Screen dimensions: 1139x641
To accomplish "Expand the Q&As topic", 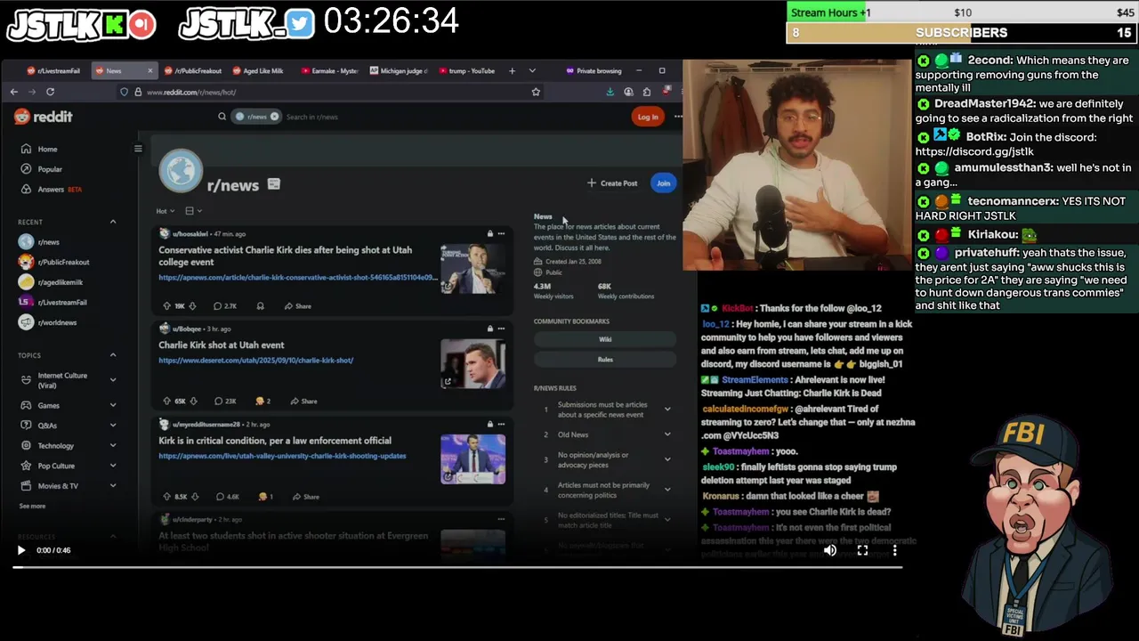I will click(x=113, y=426).
